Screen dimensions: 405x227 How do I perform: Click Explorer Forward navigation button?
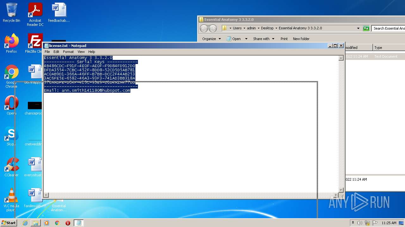point(213,28)
